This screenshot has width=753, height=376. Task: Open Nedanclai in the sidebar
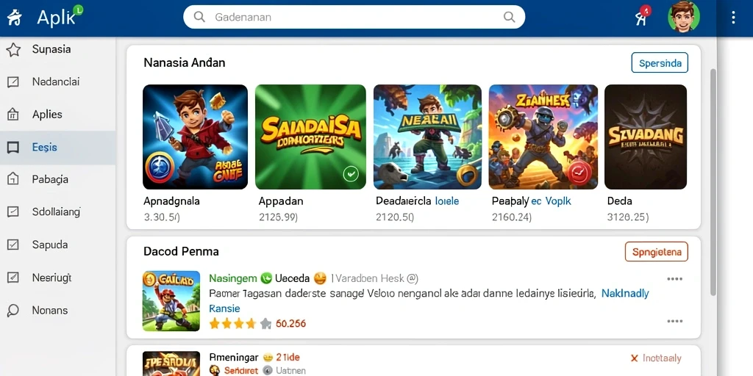[x=57, y=82]
